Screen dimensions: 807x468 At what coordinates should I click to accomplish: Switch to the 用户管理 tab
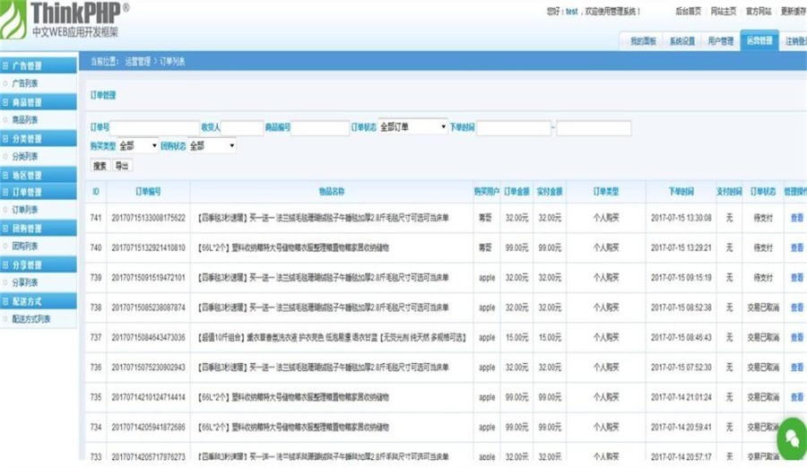[721, 41]
